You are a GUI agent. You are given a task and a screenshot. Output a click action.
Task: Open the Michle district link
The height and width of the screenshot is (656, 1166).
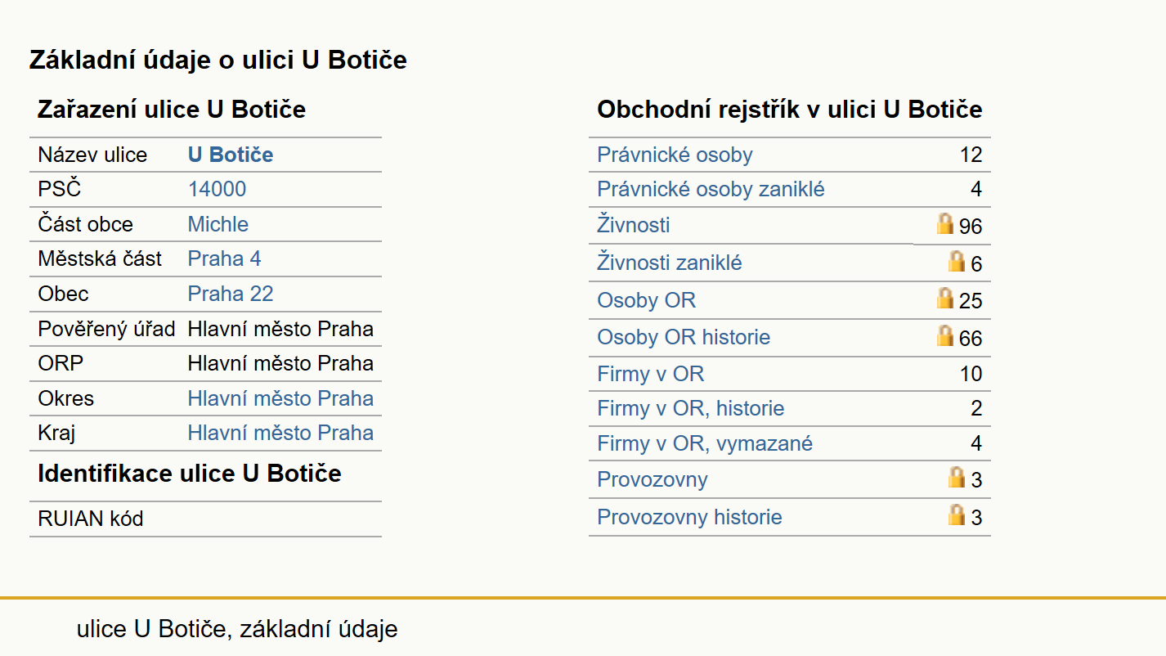point(218,225)
